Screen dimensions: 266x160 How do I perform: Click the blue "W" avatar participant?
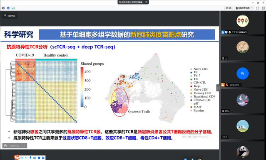[x=243, y=73]
